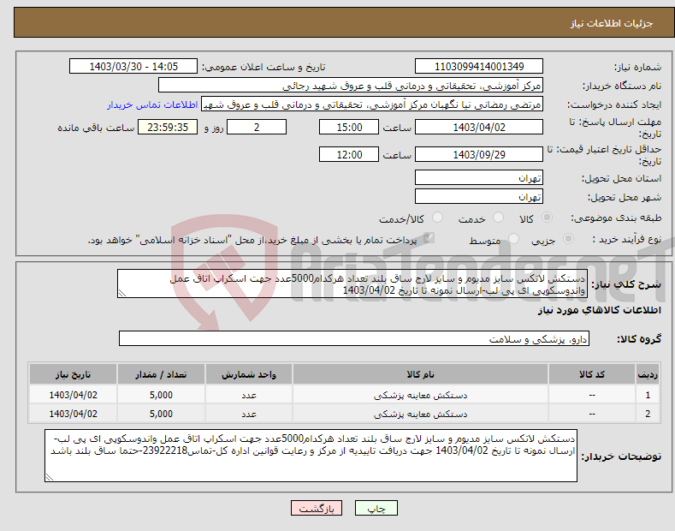
Task: Click the remaining time 23:59:35 field
Action: 168,127
